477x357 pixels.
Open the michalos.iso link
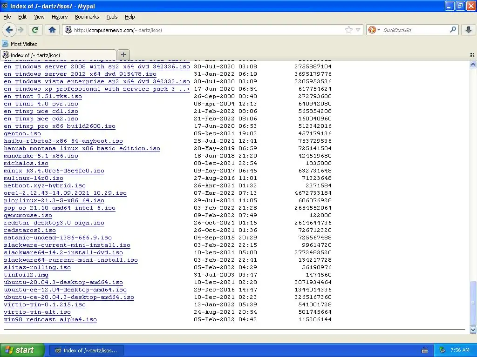pos(26,163)
